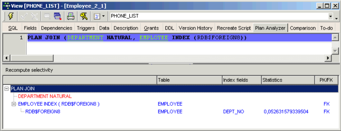Click DEPARTMENT link in plan text
The image size is (341, 131).
85,38
